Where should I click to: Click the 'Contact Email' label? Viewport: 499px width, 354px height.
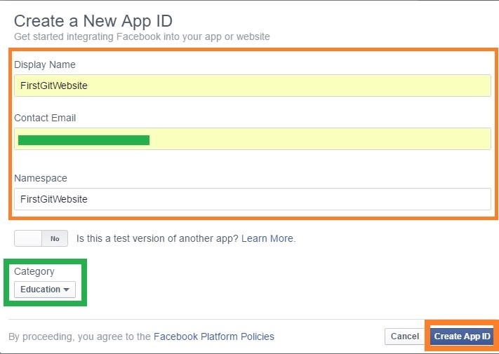coord(45,118)
